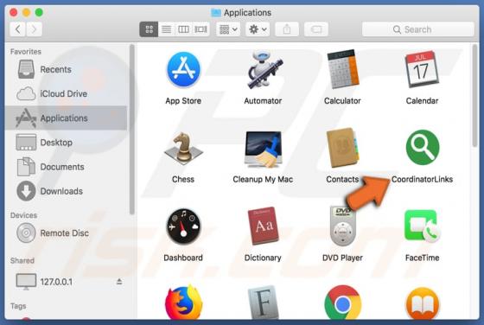
Task: Open the Dashboard gauge icon
Action: point(183,226)
